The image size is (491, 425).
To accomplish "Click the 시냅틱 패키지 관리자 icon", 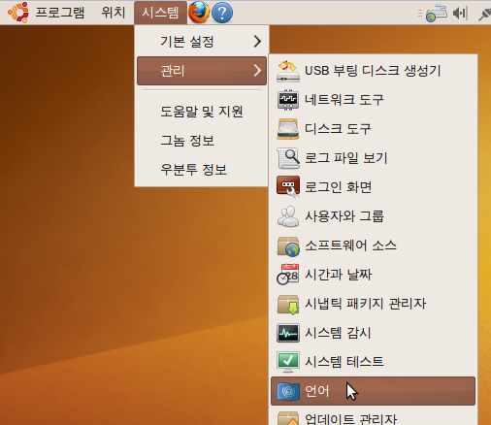I will click(288, 304).
